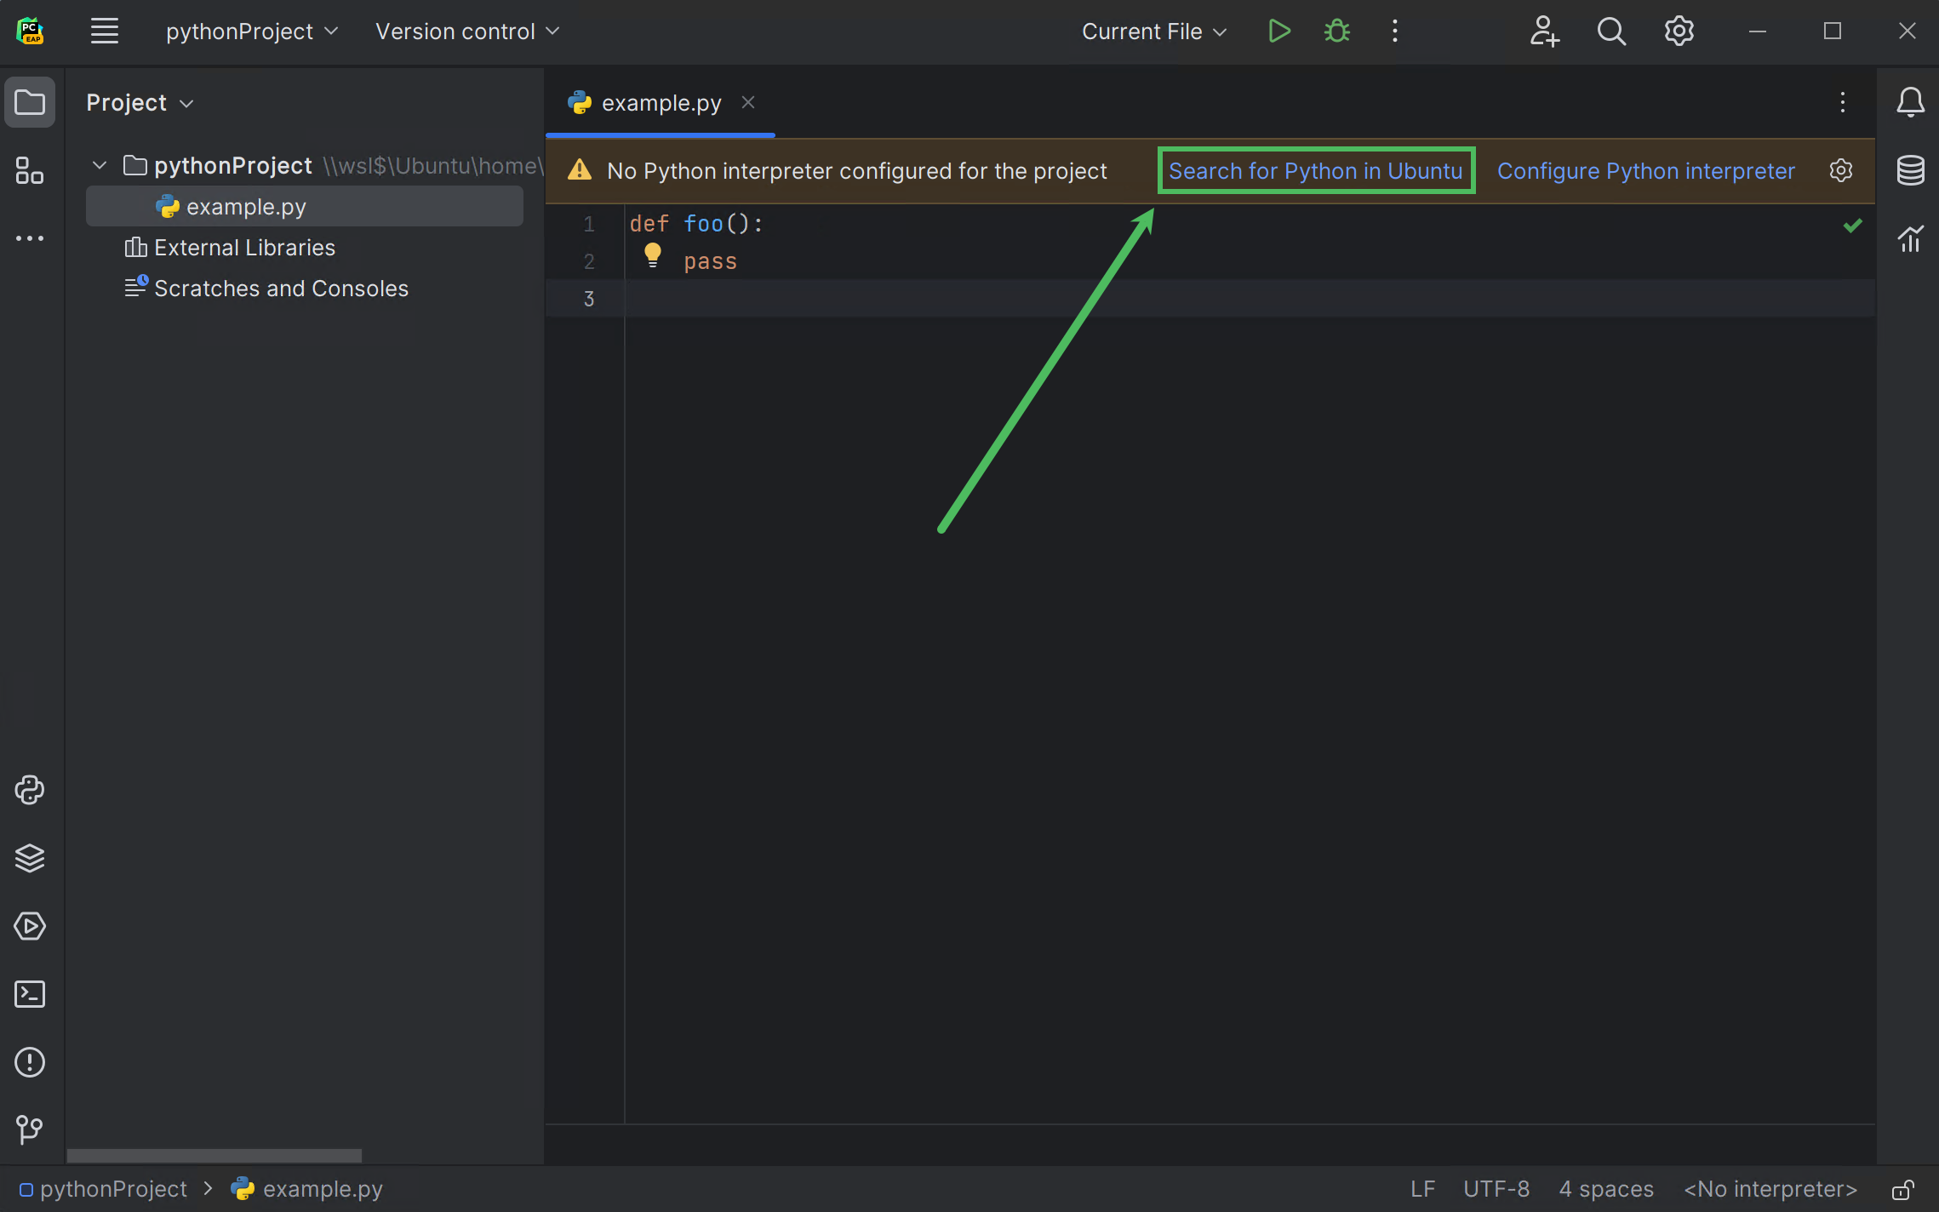
Task: Run the current file with the green arrow
Action: coord(1278,31)
